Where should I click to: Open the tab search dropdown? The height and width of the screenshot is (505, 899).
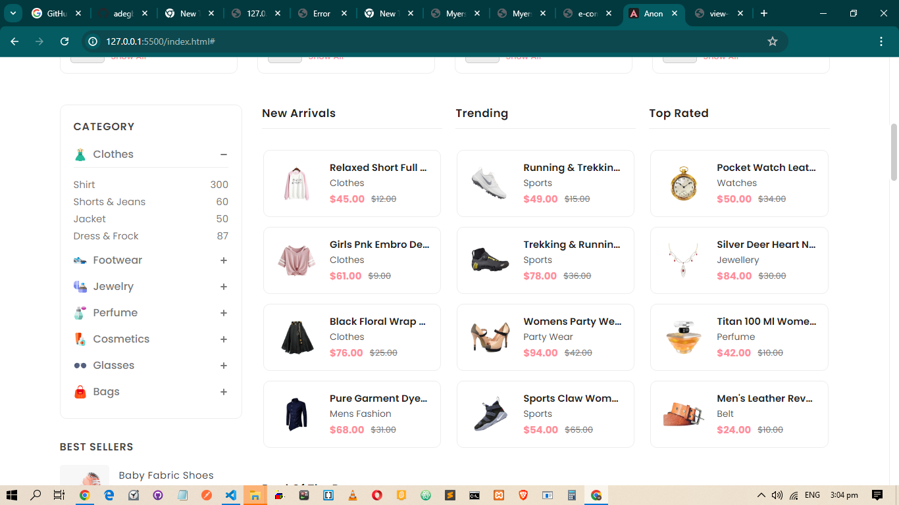click(13, 13)
